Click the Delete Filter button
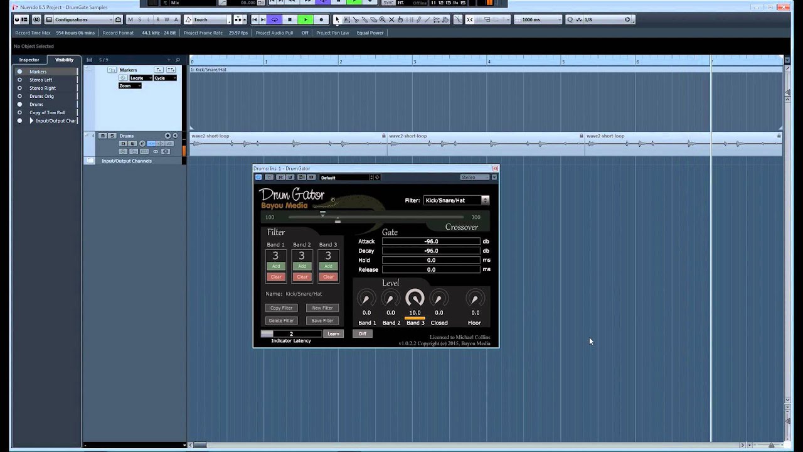803x452 pixels. coord(281,320)
